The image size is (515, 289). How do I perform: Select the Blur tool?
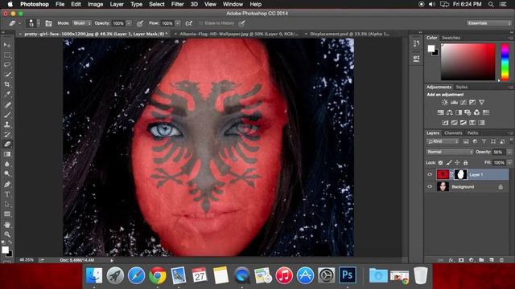tap(7, 164)
